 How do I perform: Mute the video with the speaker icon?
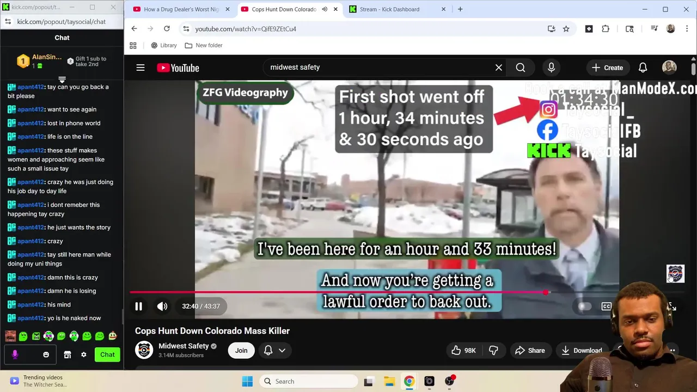tap(162, 307)
